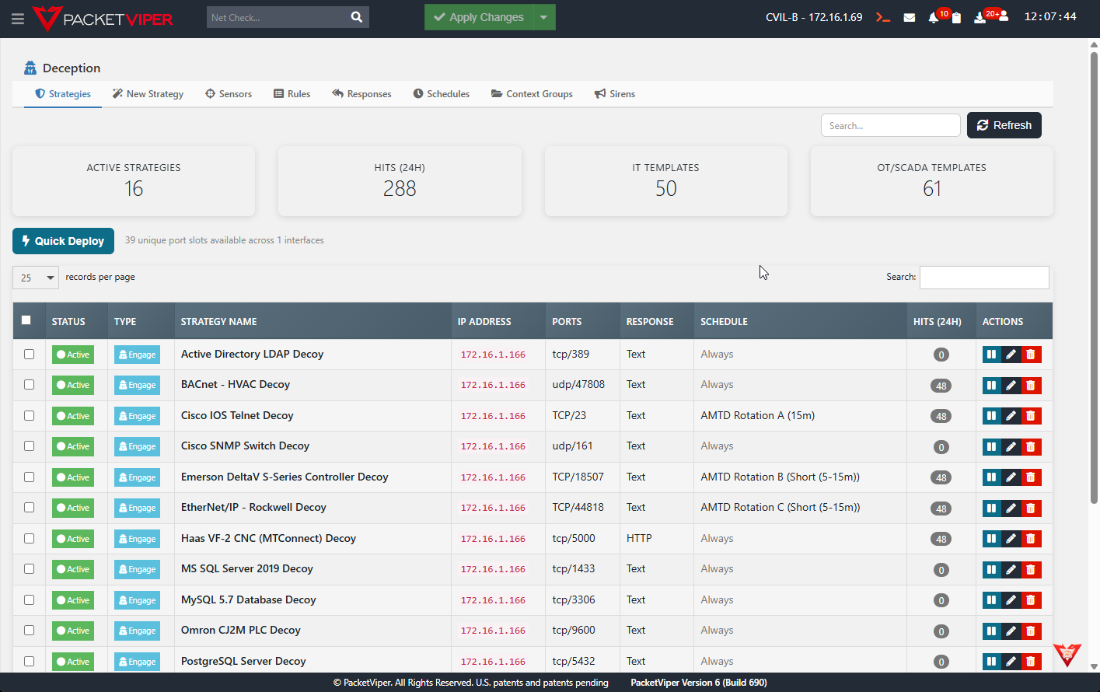Delete the Cisco IOS Telnet Decoy strategy

tap(1031, 416)
